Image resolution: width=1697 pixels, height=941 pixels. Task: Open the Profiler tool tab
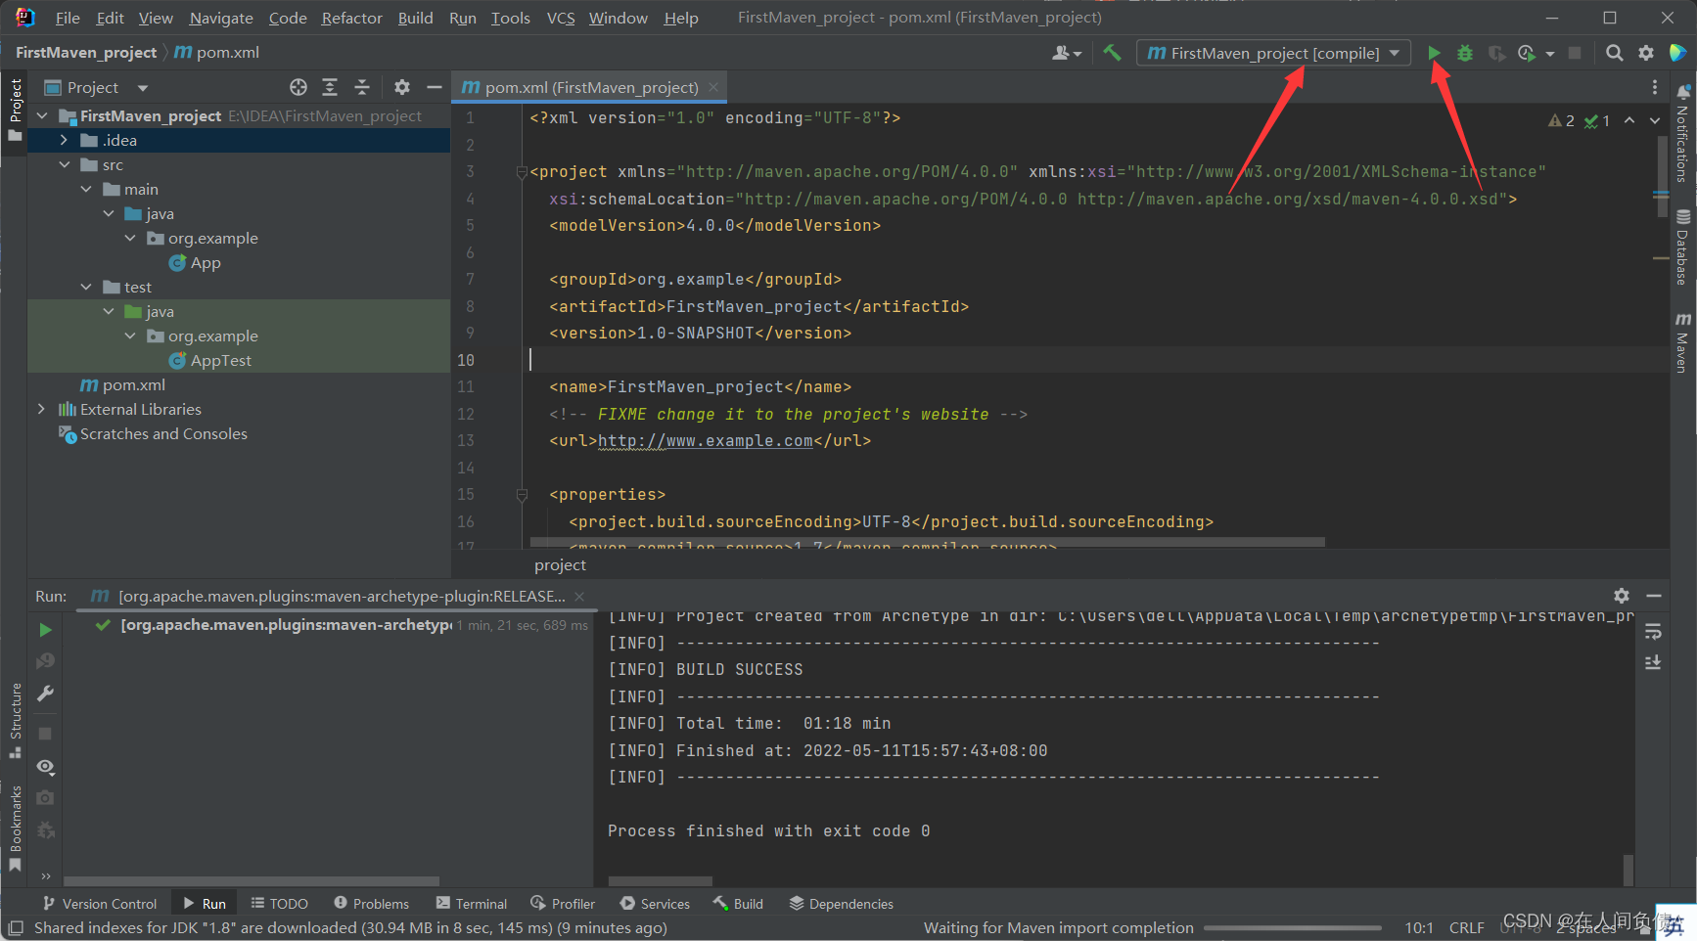click(x=563, y=904)
